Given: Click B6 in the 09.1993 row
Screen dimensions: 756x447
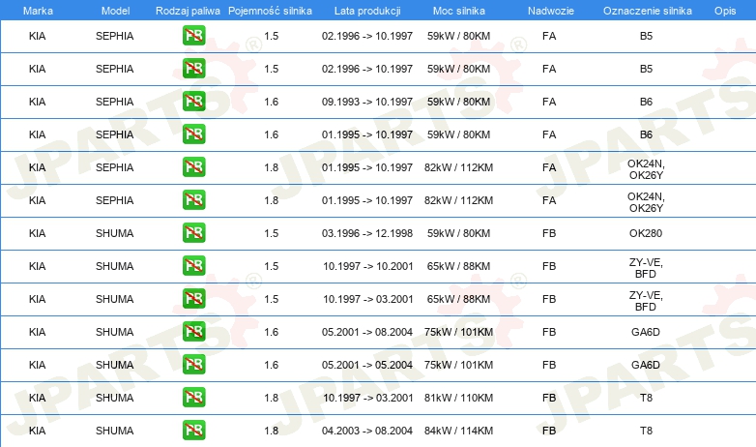Looking at the screenshot, I should tap(646, 102).
